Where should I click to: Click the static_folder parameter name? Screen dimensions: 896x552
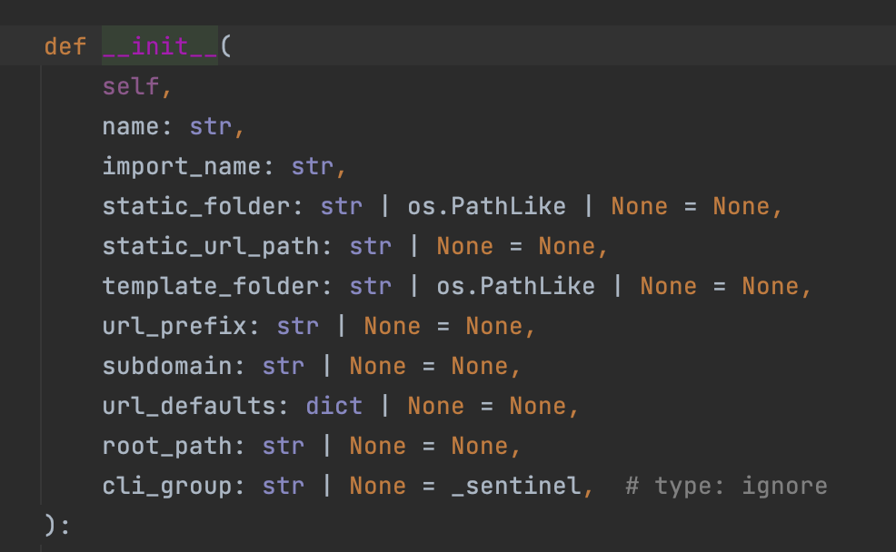195,207
